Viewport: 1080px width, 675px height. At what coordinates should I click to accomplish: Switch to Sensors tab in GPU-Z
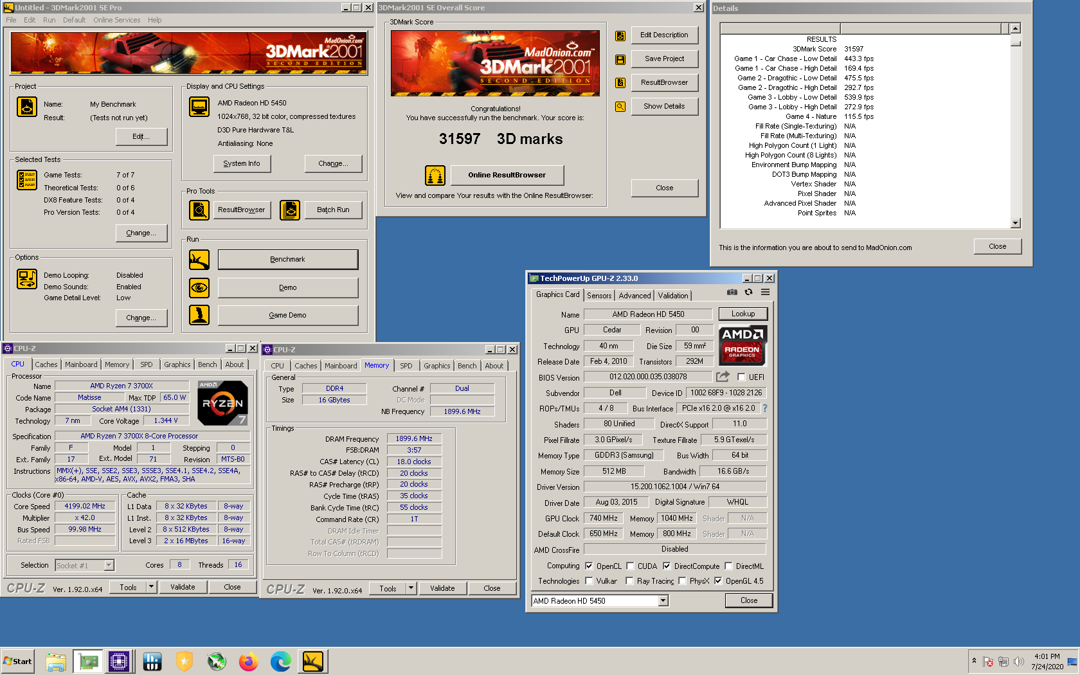[599, 296]
